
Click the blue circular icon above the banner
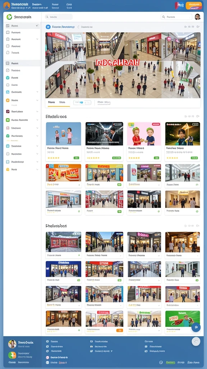click(48, 27)
